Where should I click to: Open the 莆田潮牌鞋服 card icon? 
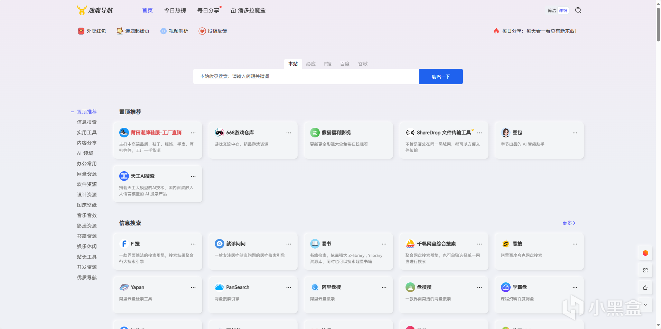124,133
